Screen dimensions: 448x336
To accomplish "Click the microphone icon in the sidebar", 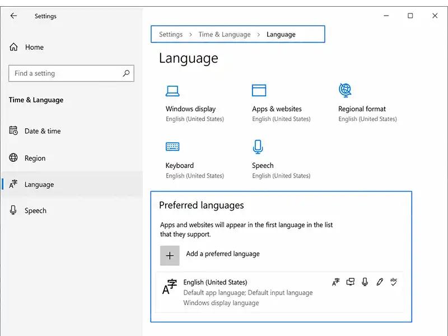I will (x=13, y=210).
